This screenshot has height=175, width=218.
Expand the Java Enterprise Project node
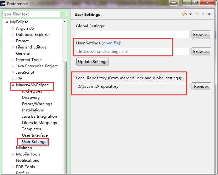coord(13,66)
